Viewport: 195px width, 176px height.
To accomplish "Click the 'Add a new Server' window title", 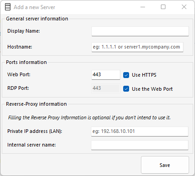I will 35,7.
